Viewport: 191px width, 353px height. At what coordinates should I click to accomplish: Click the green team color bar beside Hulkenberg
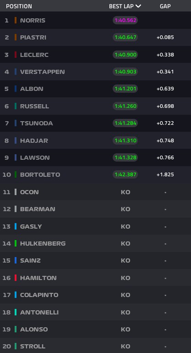[x=16, y=243]
